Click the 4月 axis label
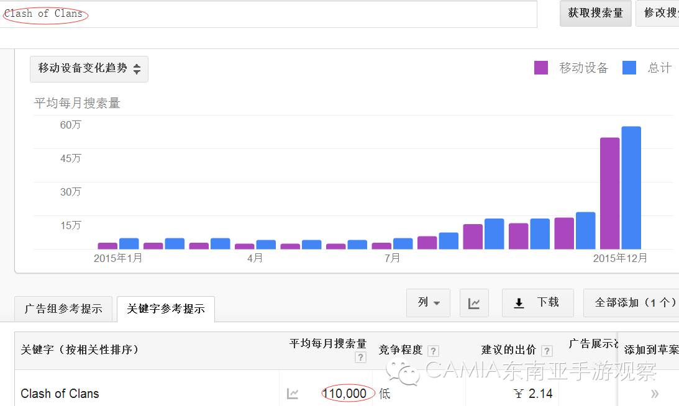The image size is (679, 406). click(x=255, y=258)
